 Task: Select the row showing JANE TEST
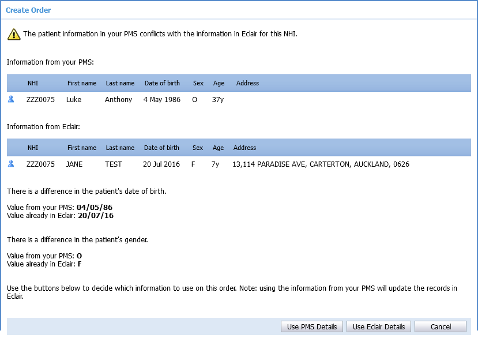pyautogui.click(x=173, y=163)
